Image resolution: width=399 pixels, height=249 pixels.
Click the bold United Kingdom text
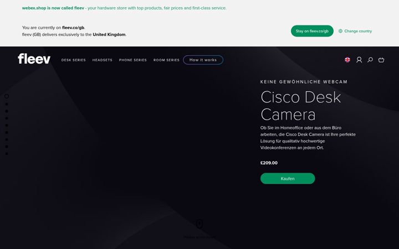[x=109, y=34]
